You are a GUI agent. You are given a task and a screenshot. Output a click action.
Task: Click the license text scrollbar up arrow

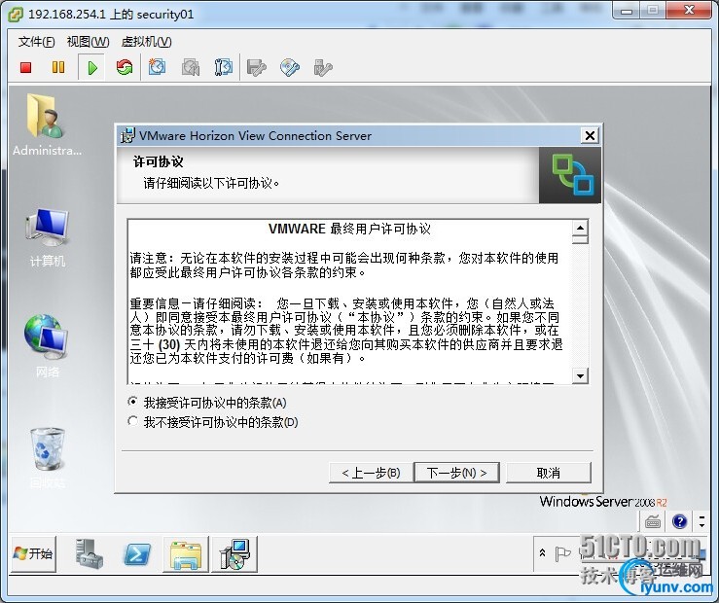click(580, 228)
